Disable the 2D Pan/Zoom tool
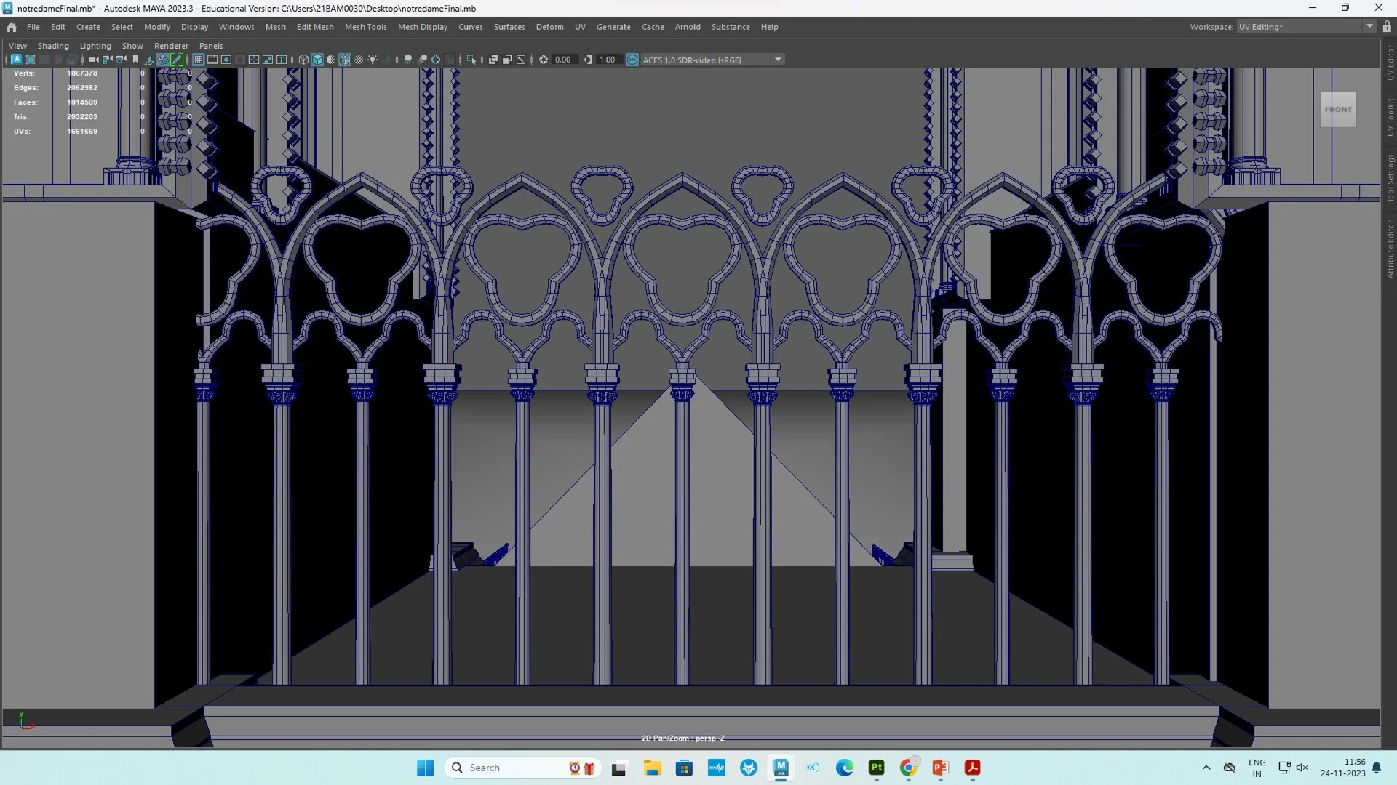This screenshot has width=1397, height=785. coord(163,60)
